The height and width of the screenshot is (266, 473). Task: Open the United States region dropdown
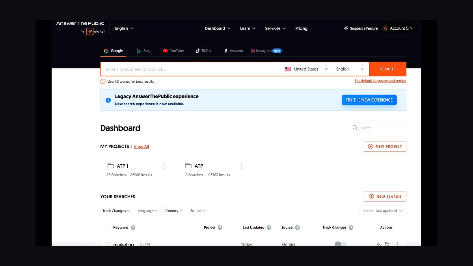click(x=306, y=69)
